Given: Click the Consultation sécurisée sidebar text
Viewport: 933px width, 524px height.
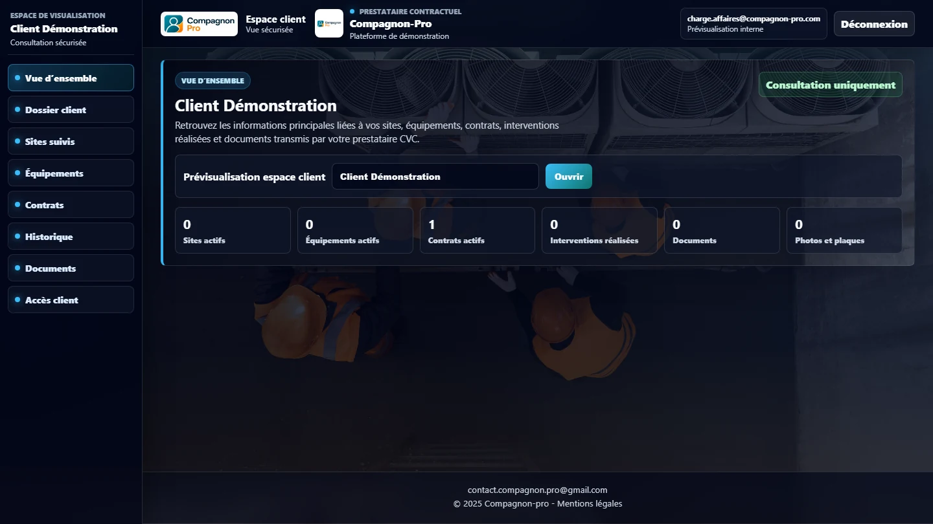Looking at the screenshot, I should pyautogui.click(x=48, y=43).
